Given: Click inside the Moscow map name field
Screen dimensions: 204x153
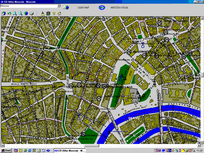Looking at the screenshot, I should pos(29,6).
